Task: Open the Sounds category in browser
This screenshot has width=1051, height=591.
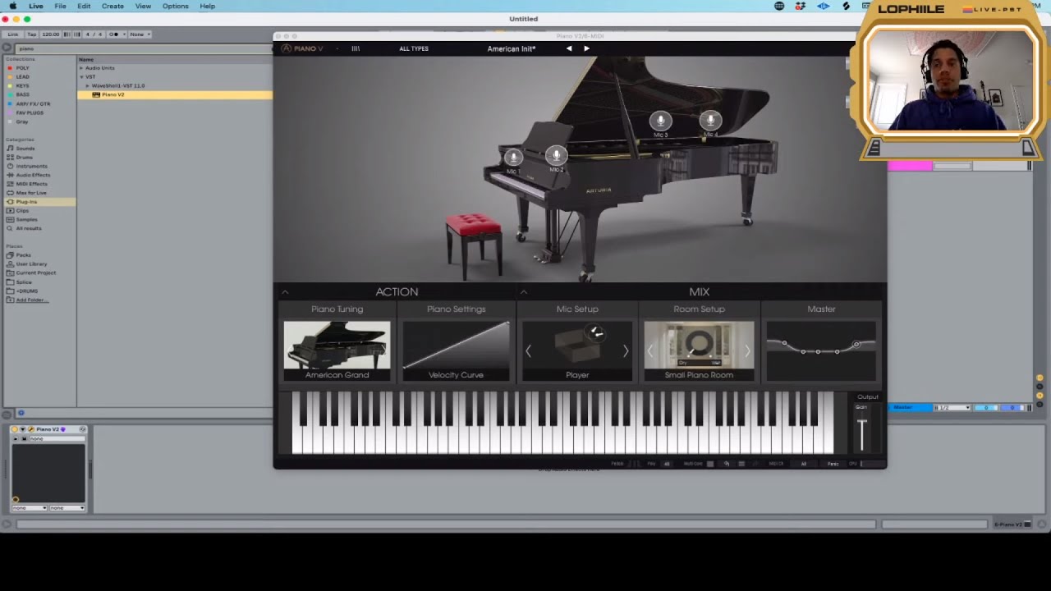Action: pos(25,149)
